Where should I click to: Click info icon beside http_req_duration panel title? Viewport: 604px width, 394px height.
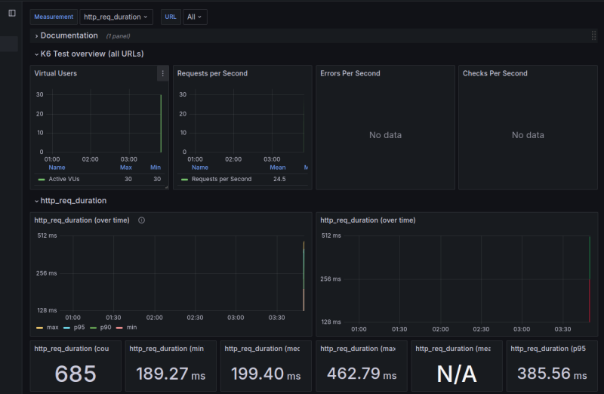pyautogui.click(x=141, y=220)
